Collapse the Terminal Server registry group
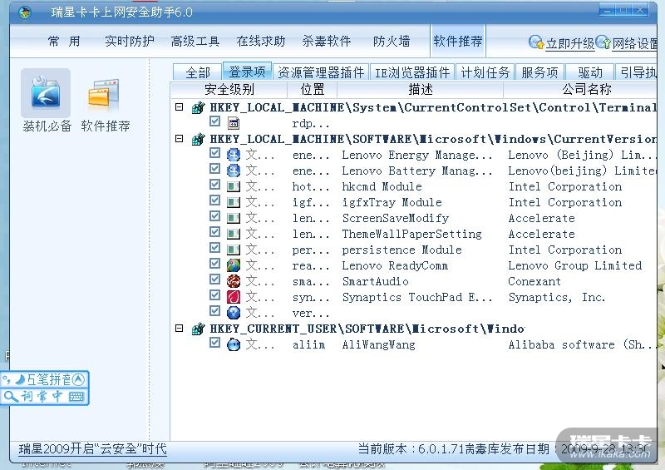Viewport: 665px width, 470px height. (x=180, y=107)
